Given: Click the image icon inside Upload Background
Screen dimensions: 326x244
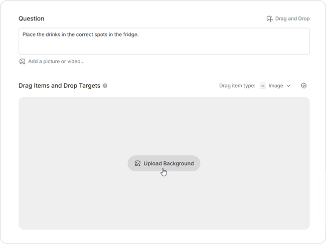Looking at the screenshot, I should click(x=137, y=163).
